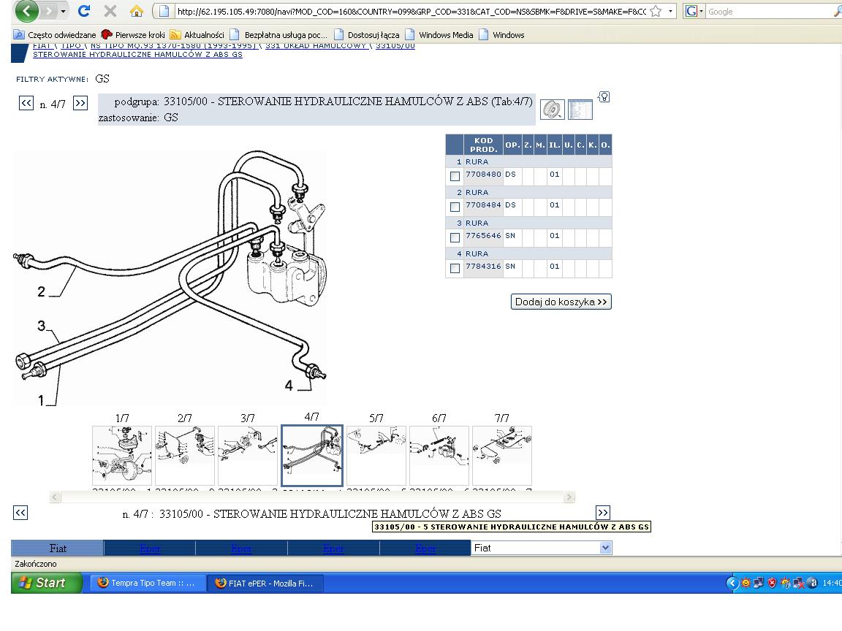
Task: Click the lightbulb hint icon
Action: tap(604, 97)
